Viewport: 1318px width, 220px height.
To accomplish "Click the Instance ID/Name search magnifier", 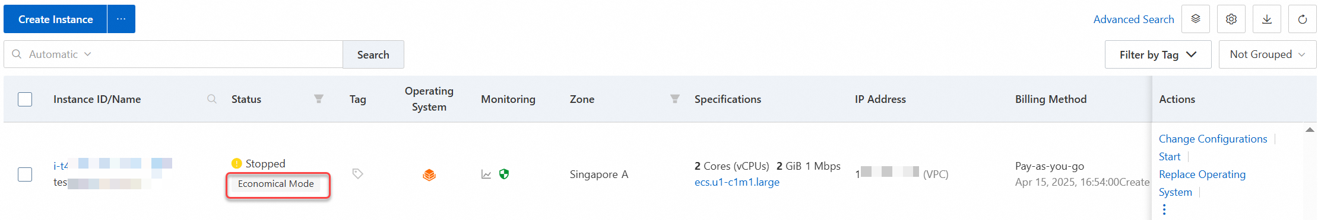I will (211, 99).
